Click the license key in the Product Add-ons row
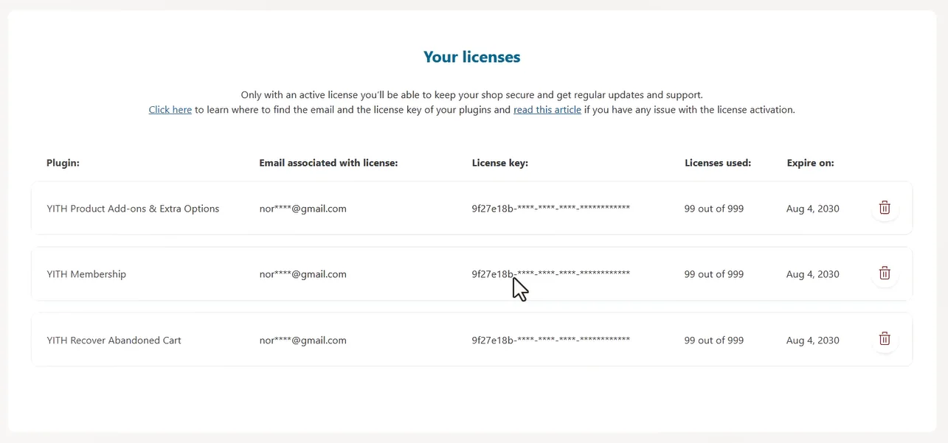 pyautogui.click(x=551, y=209)
